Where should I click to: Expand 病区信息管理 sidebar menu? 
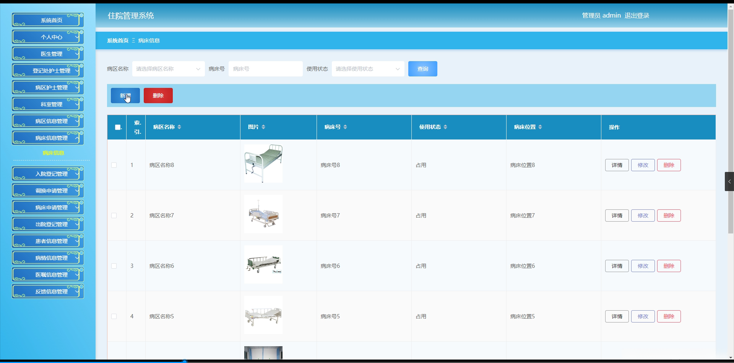tap(48, 121)
